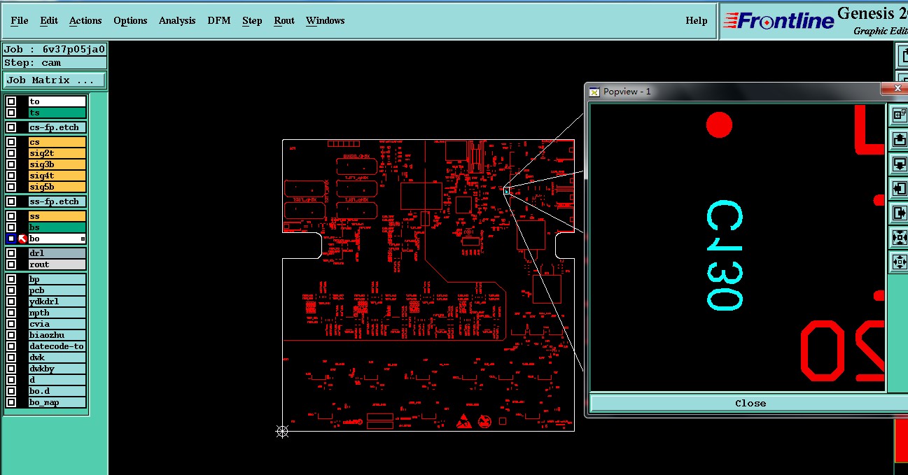908x475 pixels.
Task: Click the origin crosshair marker at board corner
Action: click(x=282, y=431)
